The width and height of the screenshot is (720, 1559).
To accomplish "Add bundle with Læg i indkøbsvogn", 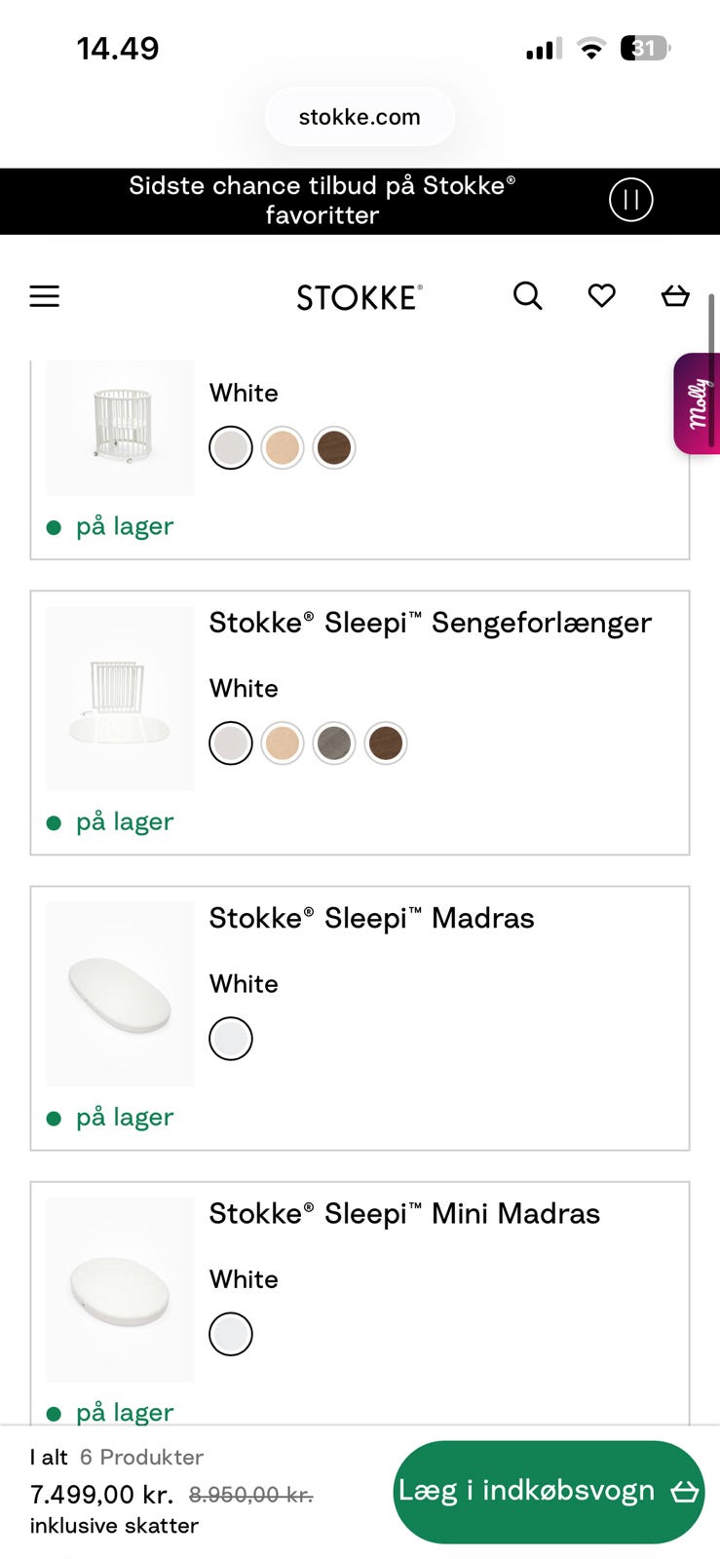I will pyautogui.click(x=548, y=1491).
